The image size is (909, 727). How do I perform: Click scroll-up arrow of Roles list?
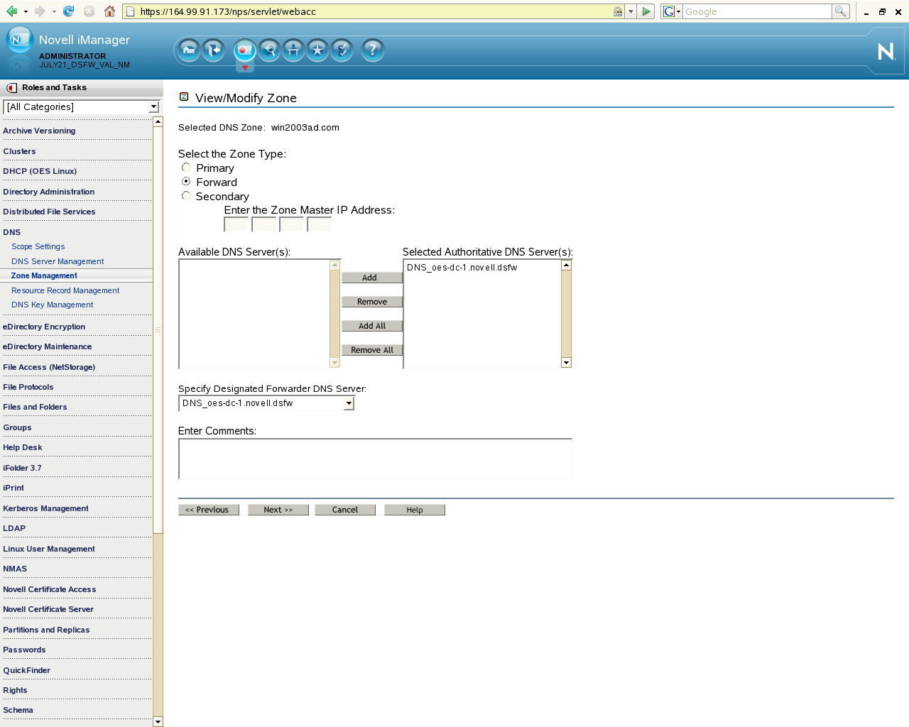coord(158,122)
